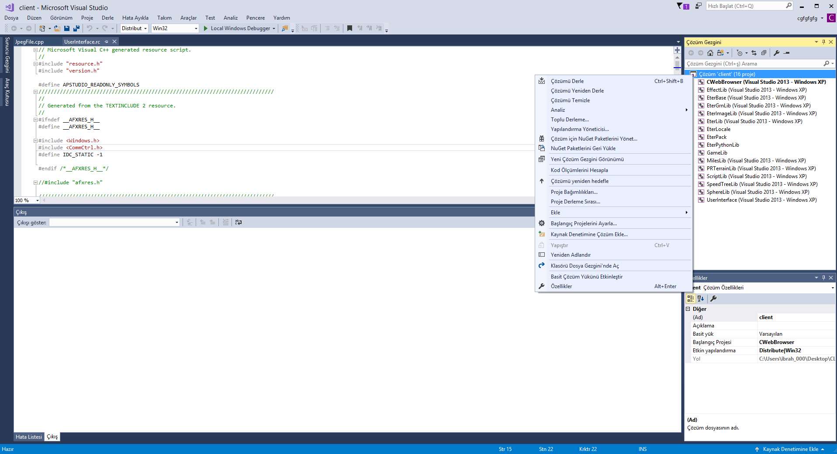The width and height of the screenshot is (837, 454).
Task: Click the Collapse All icon in Çözüm Gezgini
Action: pyautogui.click(x=764, y=53)
